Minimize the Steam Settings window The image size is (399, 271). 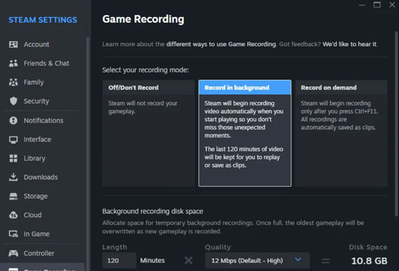tap(362, 5)
